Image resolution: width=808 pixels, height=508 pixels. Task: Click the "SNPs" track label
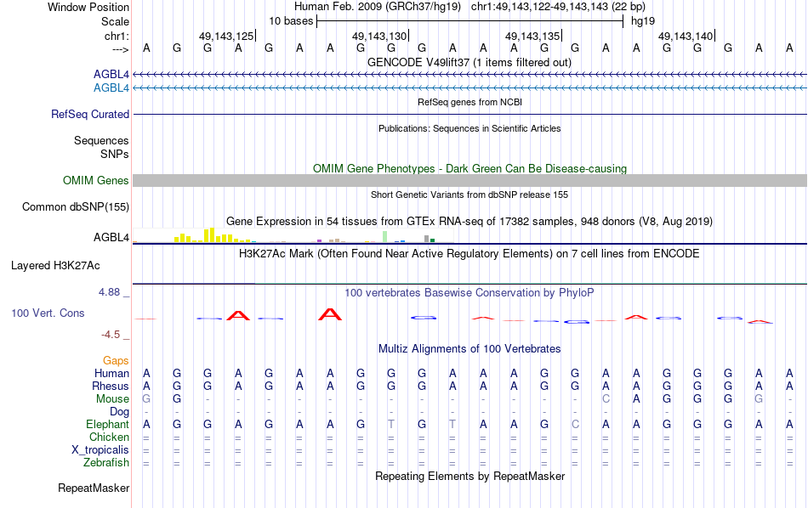tap(115, 154)
